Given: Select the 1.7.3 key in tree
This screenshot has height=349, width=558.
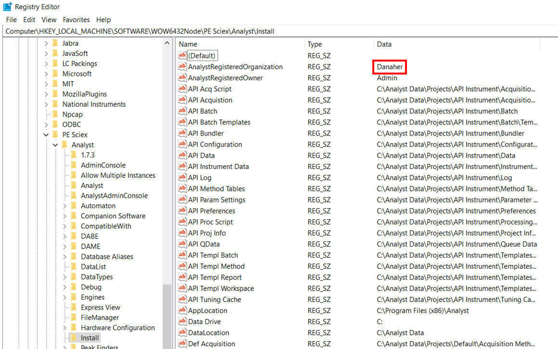Looking at the screenshot, I should [x=88, y=155].
